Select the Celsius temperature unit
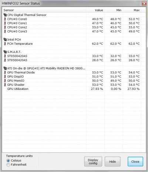 click(x=8, y=161)
